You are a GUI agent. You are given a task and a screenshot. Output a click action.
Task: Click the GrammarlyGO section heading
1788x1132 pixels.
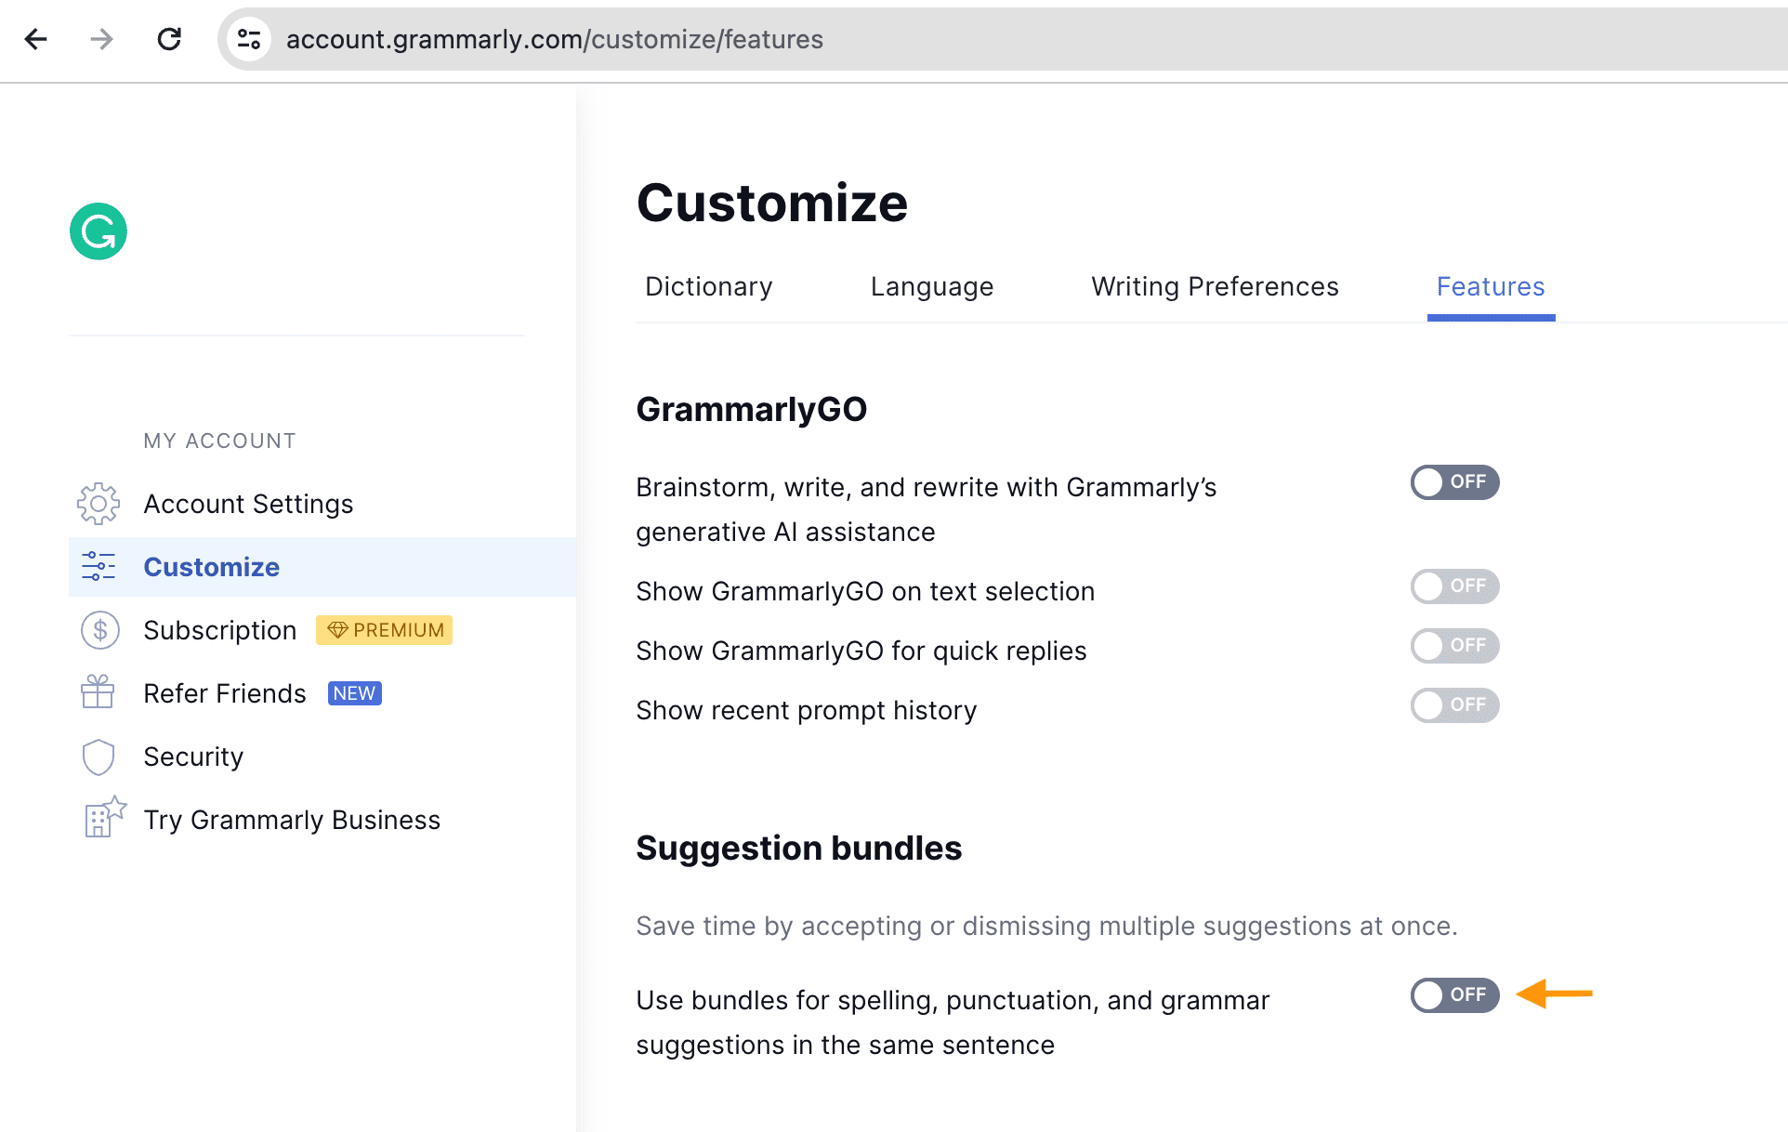point(751,409)
